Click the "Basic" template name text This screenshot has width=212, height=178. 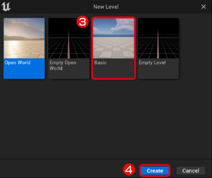100,62
